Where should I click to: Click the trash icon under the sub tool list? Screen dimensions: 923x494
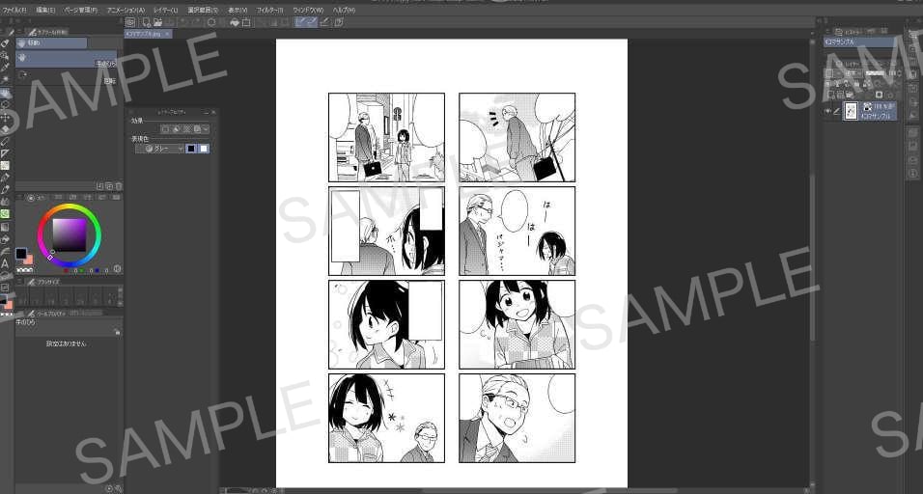[119, 186]
